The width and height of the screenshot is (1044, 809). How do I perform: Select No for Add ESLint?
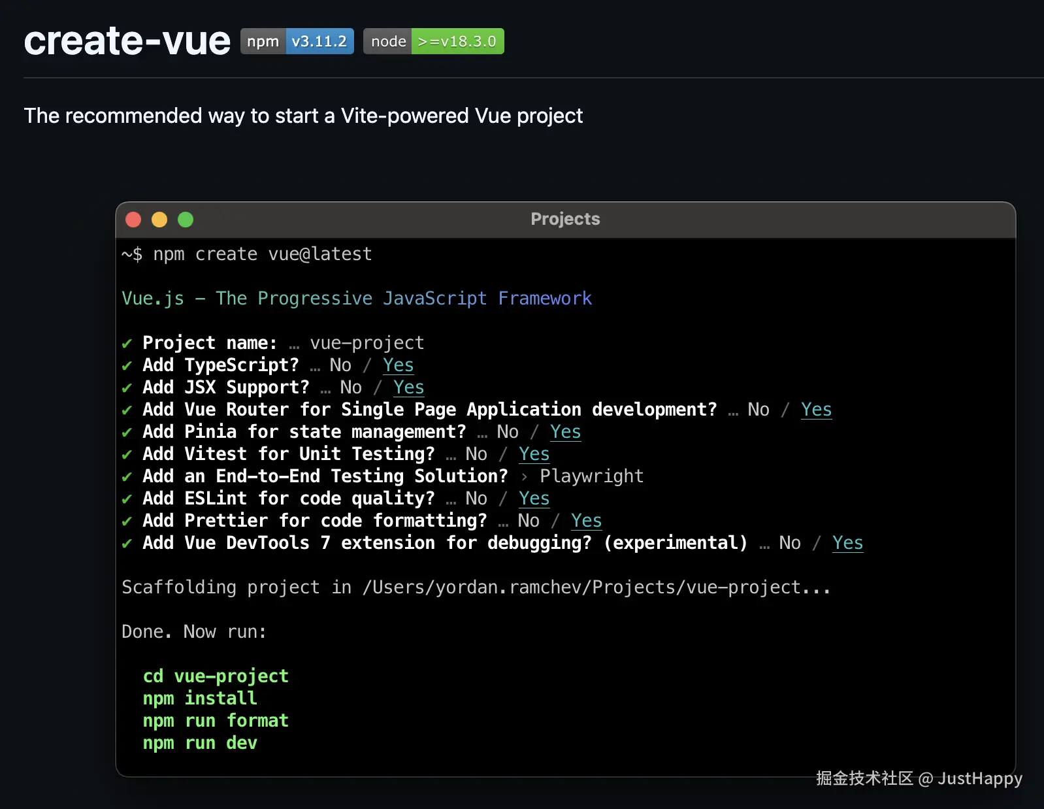click(476, 498)
